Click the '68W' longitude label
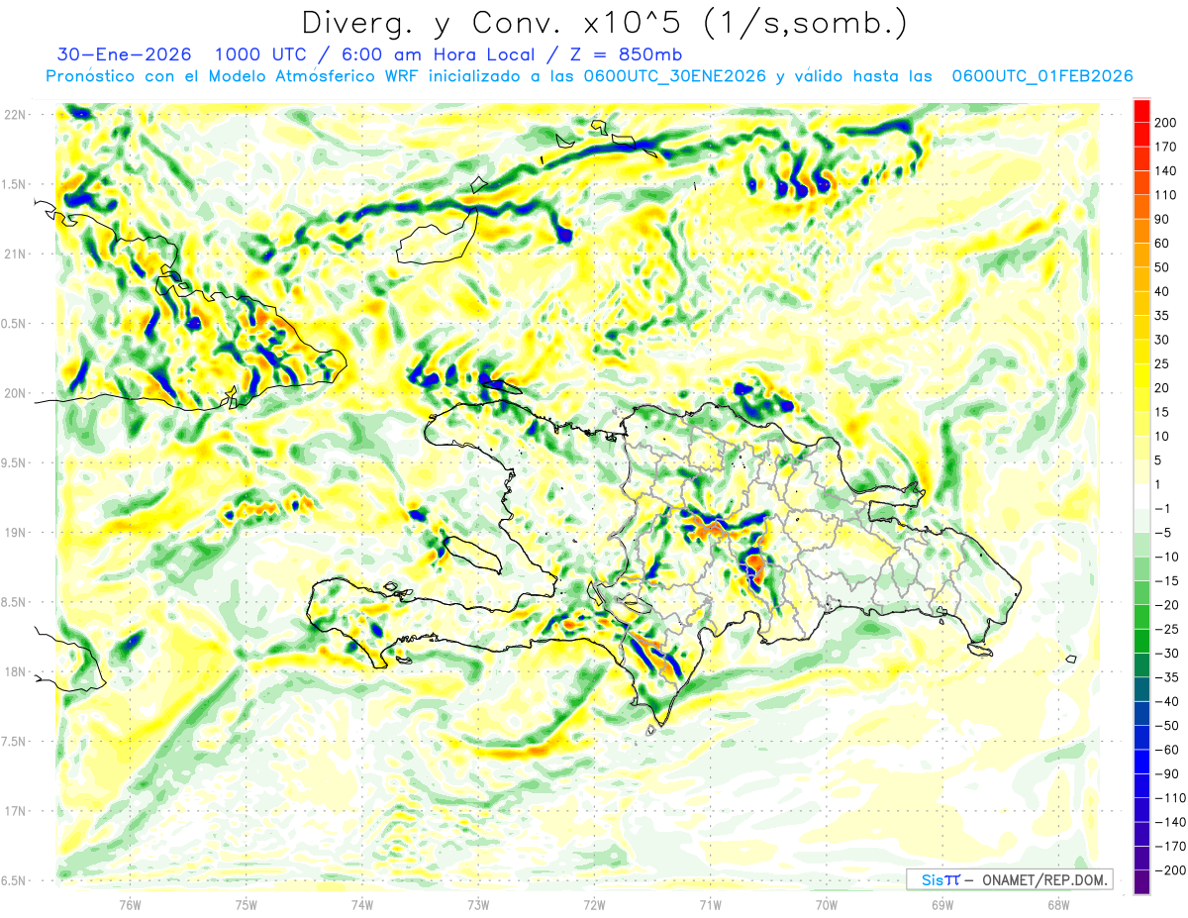Screen dimensions: 1188x918 (x=1058, y=903)
